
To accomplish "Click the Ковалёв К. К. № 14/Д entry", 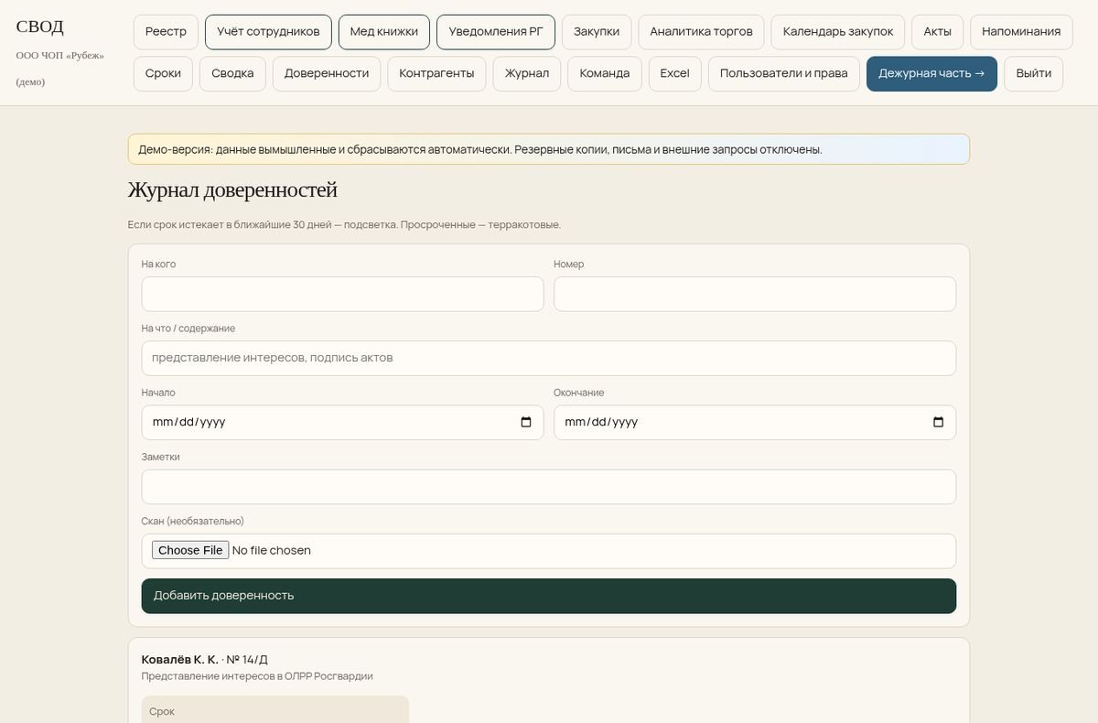I will tap(205, 659).
